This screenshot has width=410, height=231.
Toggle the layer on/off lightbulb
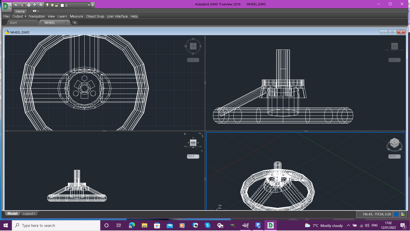tap(47, 5)
